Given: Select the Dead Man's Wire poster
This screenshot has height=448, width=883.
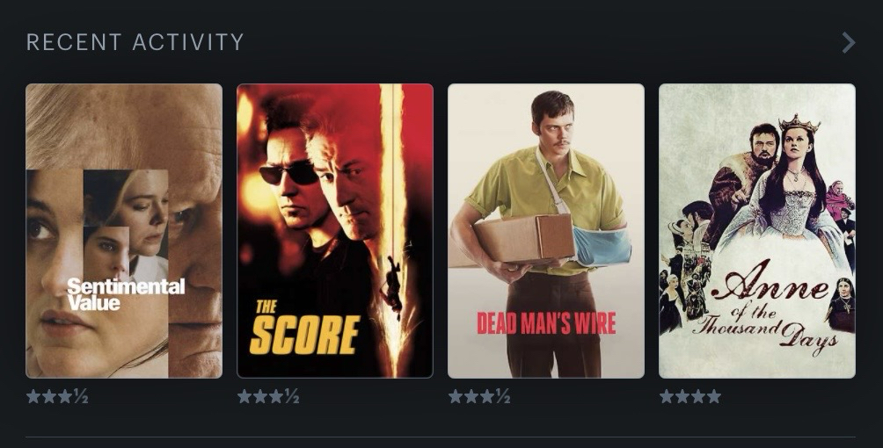Looking at the screenshot, I should coord(545,231).
